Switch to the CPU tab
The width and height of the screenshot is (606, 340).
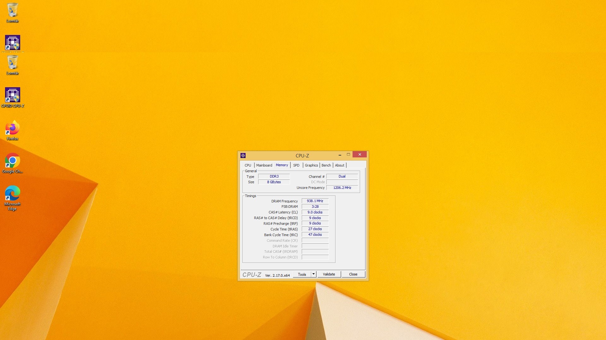[x=248, y=165]
